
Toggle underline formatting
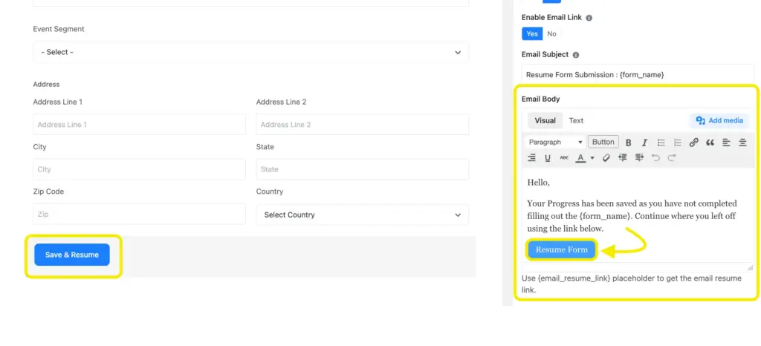click(x=548, y=157)
